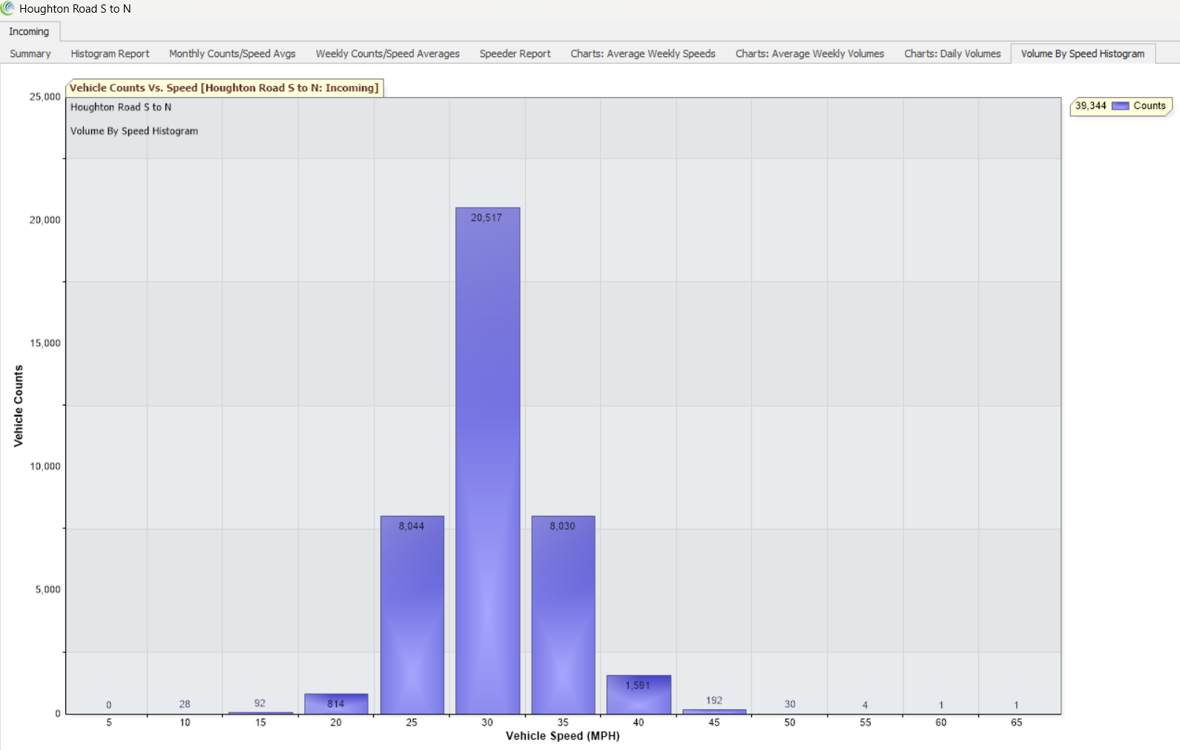Click the Counts legend entry text
Viewport: 1180px width, 750px height.
(x=1149, y=106)
